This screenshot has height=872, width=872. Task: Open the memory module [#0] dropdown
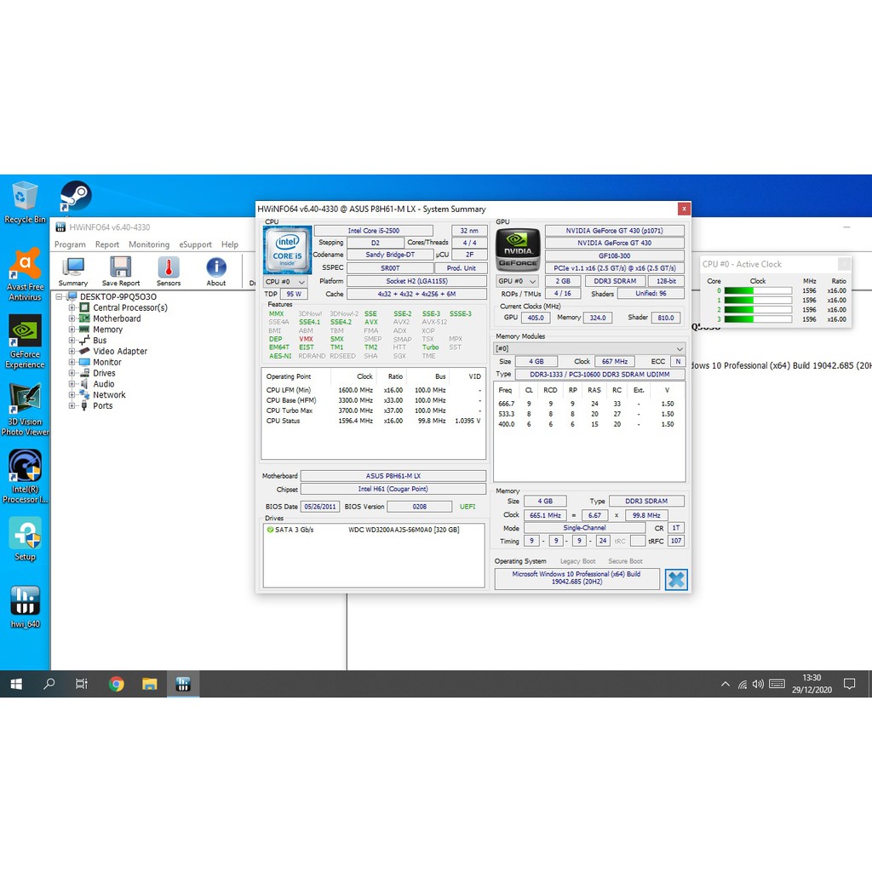tap(589, 348)
